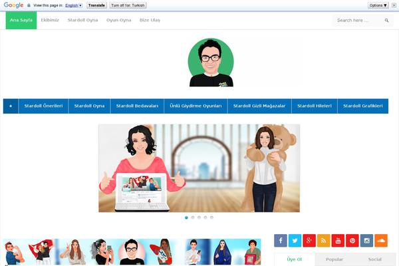Viewport: 399px width, 266px height.
Task: Select the fourth slider dot
Action: pos(205,217)
